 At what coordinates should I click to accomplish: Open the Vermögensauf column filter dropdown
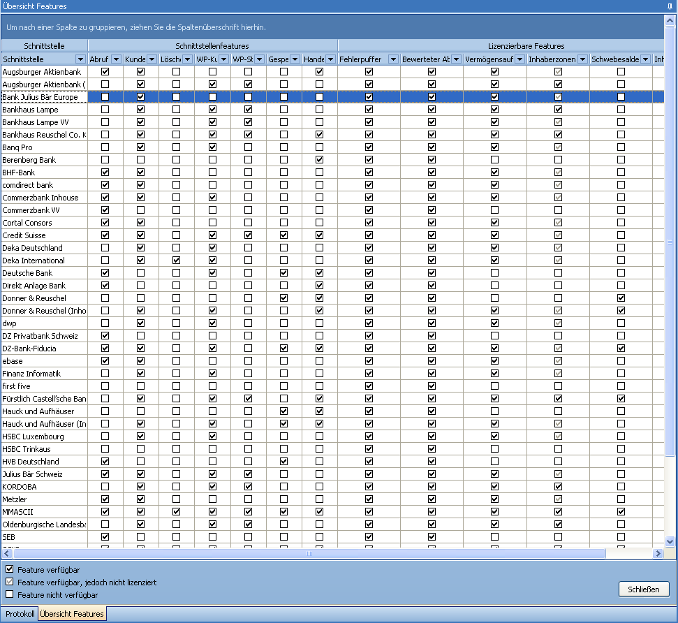pyautogui.click(x=519, y=59)
